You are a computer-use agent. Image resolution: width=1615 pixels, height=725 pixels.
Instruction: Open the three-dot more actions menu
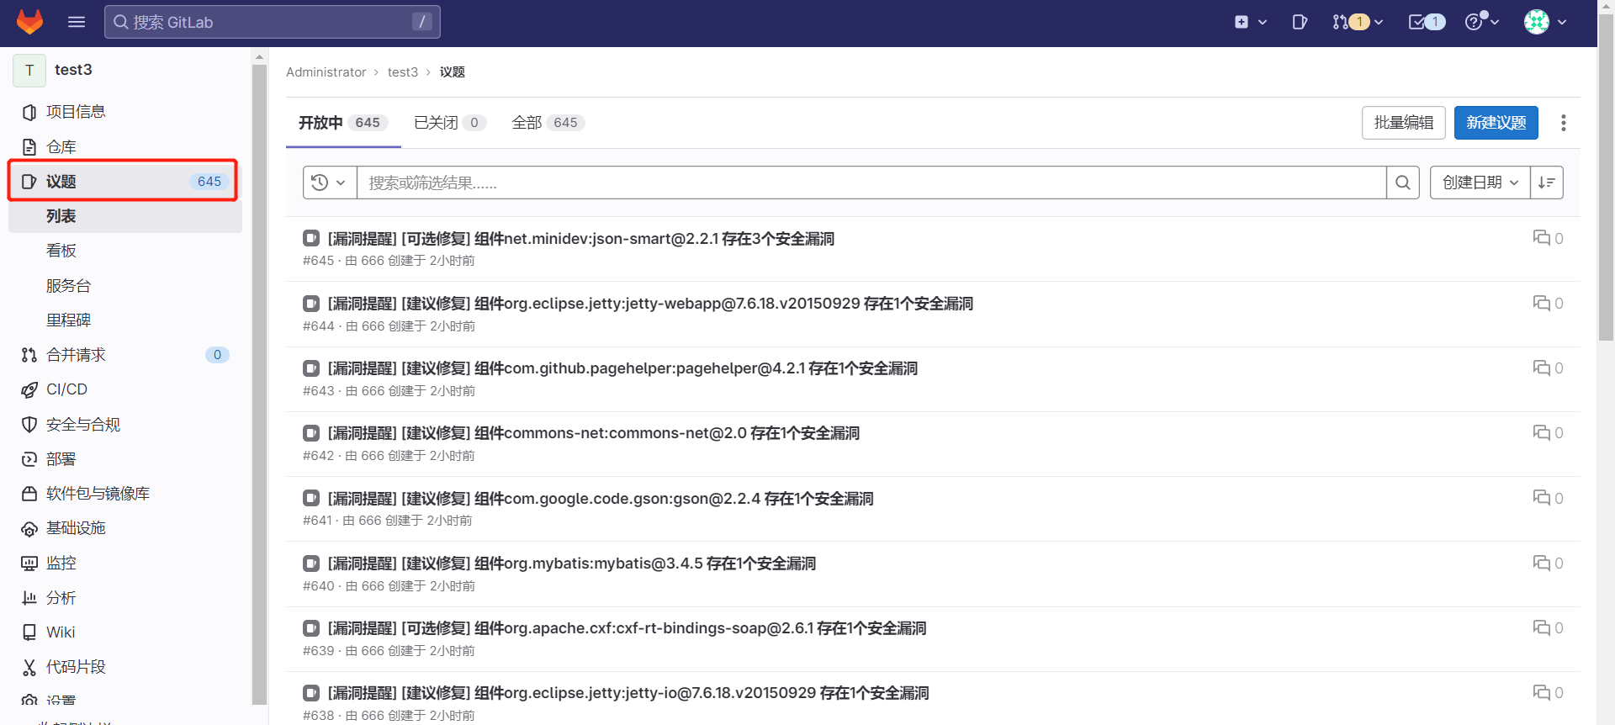point(1563,123)
